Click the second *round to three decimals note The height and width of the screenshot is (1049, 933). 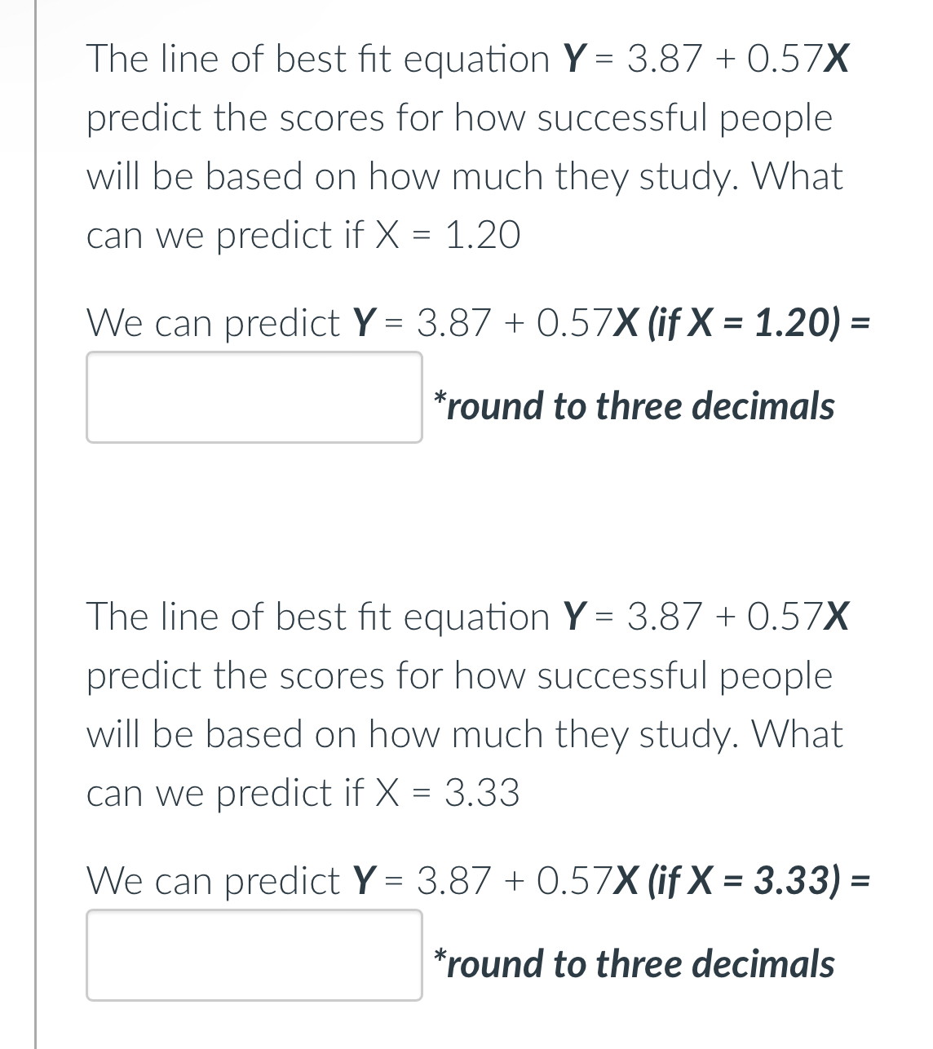[x=635, y=963]
